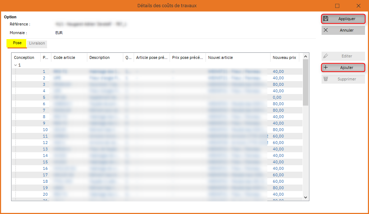Click the Nouveau prix column header
Viewport: 369px width, 214px height.
click(x=285, y=57)
